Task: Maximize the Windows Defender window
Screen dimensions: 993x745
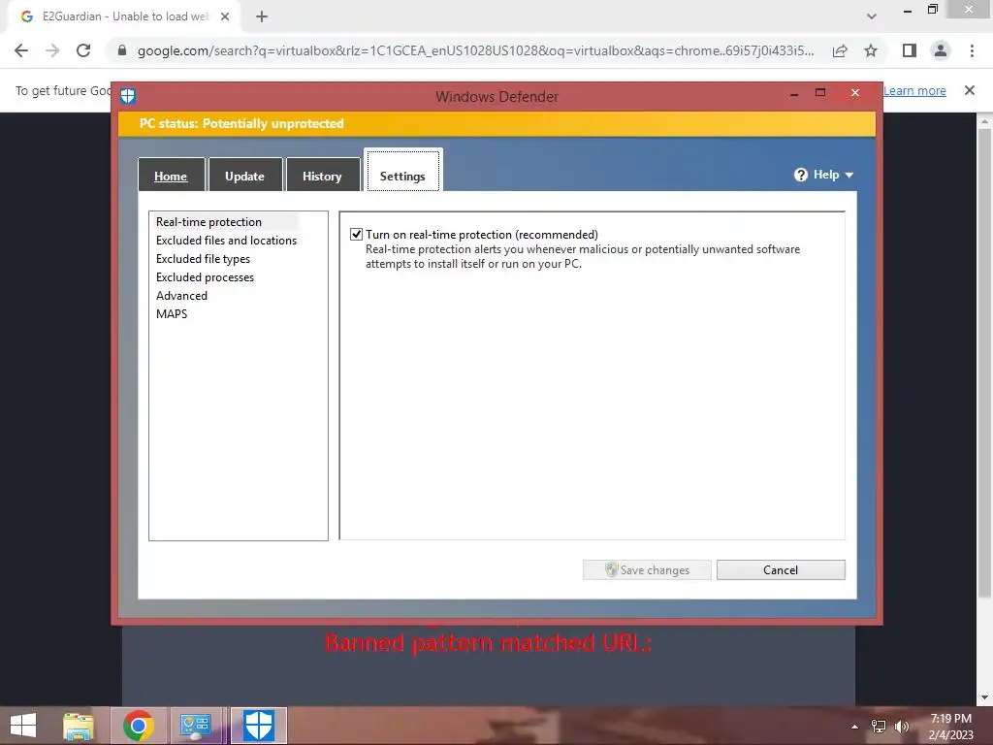Action: click(820, 92)
